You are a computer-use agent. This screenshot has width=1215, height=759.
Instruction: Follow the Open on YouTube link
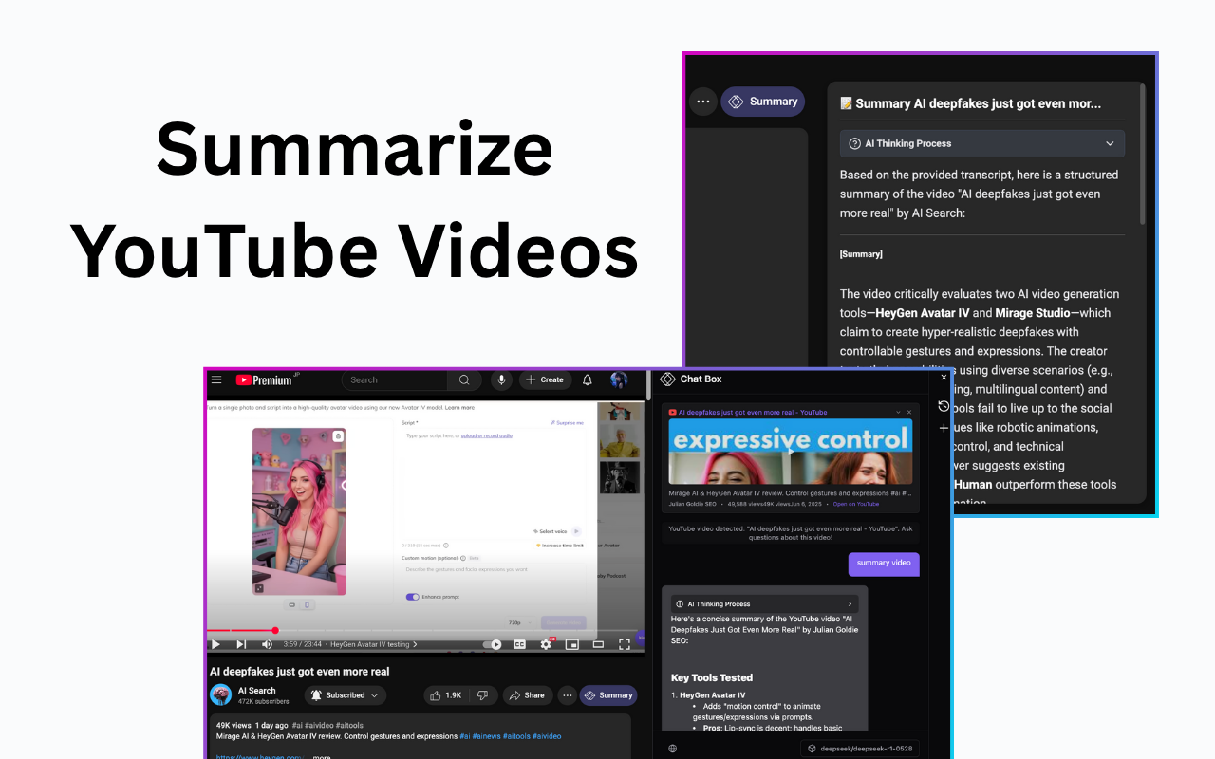(856, 504)
